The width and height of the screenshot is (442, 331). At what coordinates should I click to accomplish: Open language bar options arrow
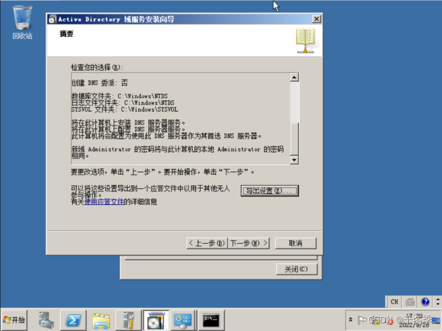click(438, 302)
